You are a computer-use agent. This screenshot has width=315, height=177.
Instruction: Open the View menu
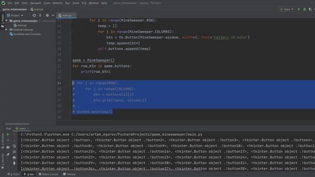[24, 3]
